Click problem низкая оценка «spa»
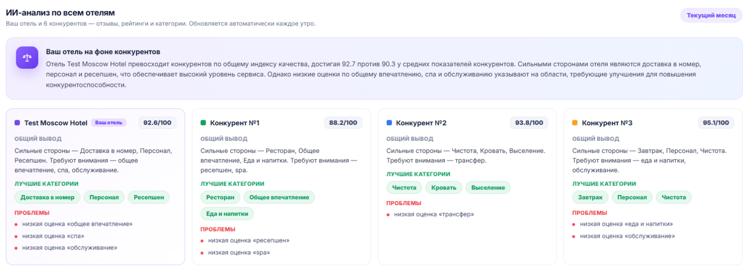The image size is (749, 270). (239, 252)
